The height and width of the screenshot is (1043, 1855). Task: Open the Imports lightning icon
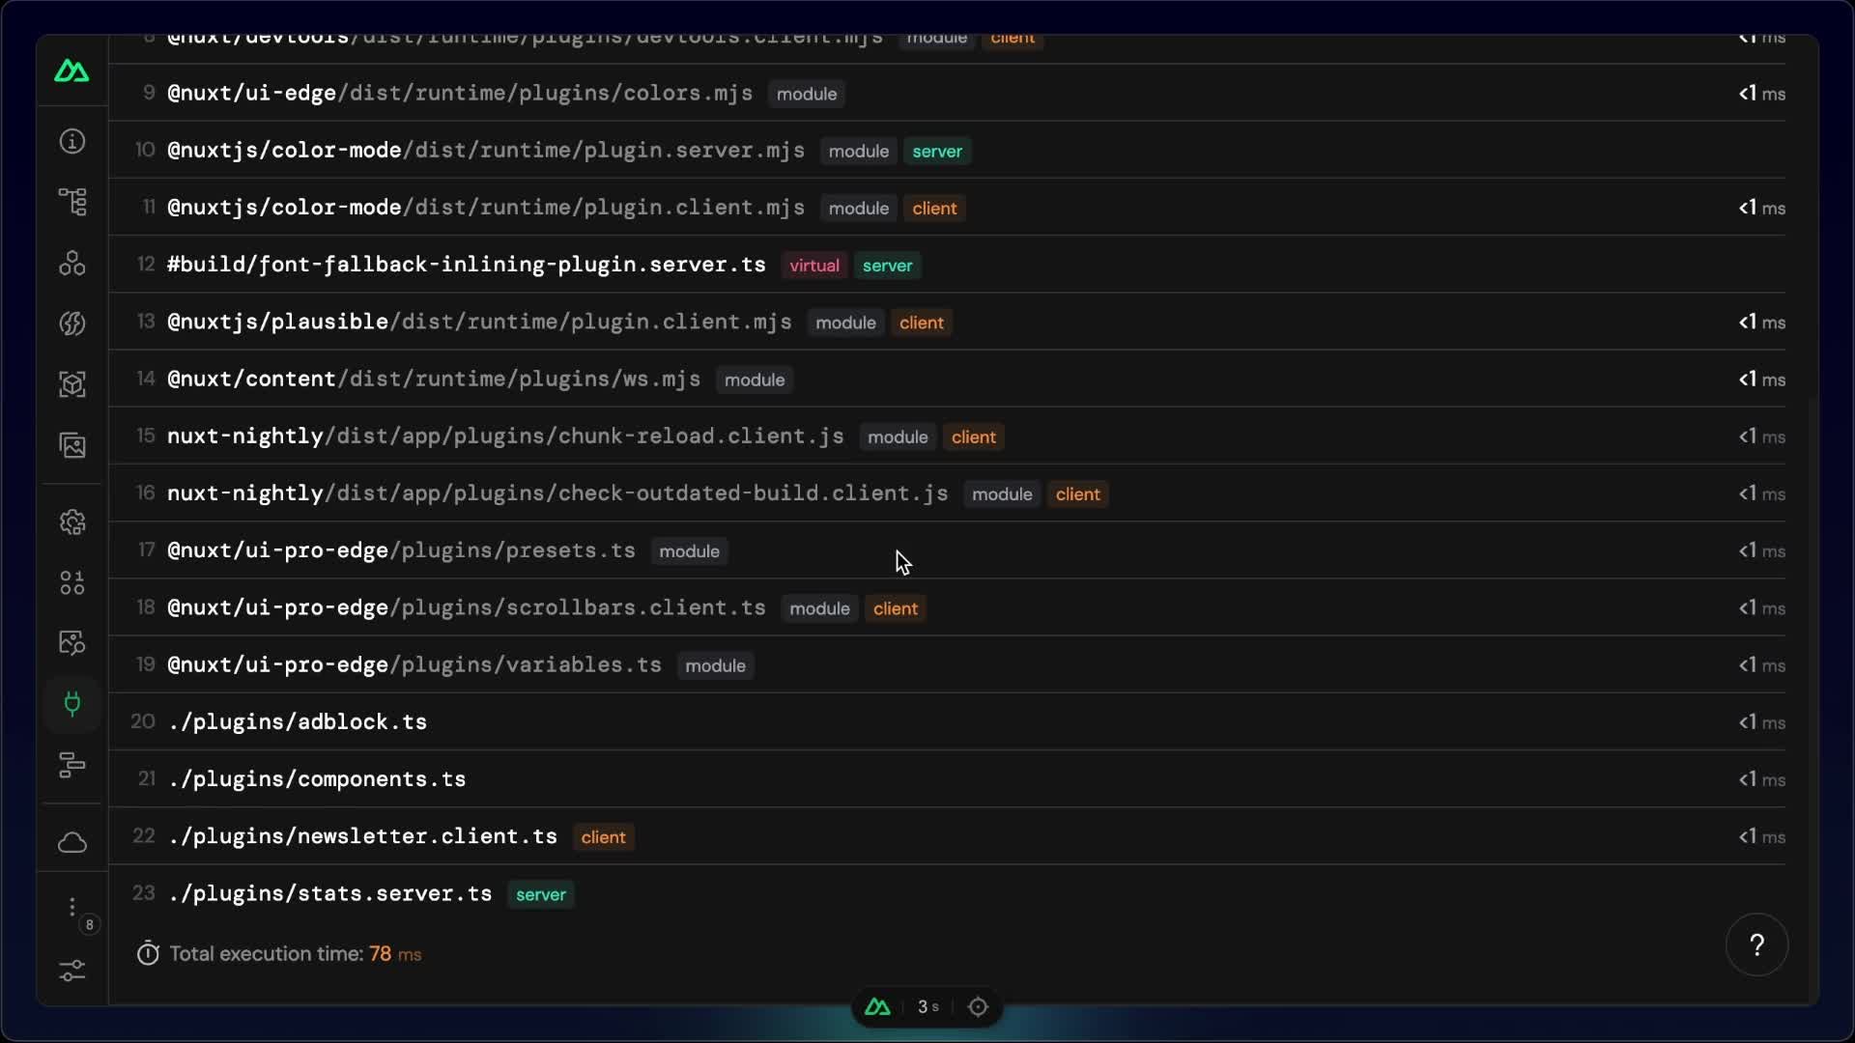(x=72, y=324)
